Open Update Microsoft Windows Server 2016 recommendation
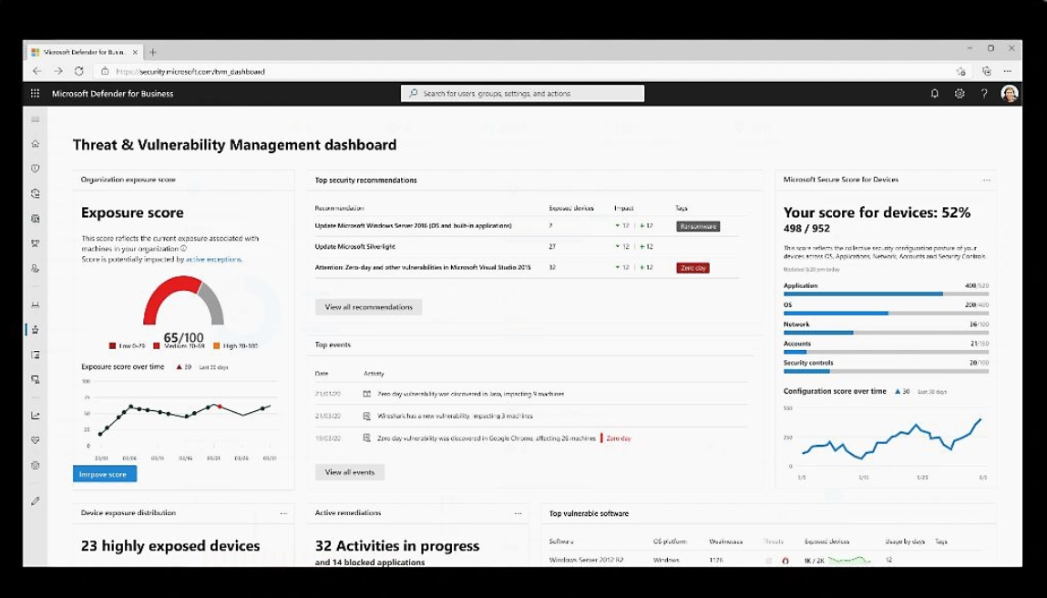1047x598 pixels. pos(414,226)
